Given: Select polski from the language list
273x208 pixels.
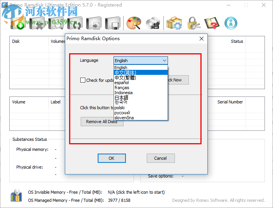Looking at the screenshot, I should [141, 108].
